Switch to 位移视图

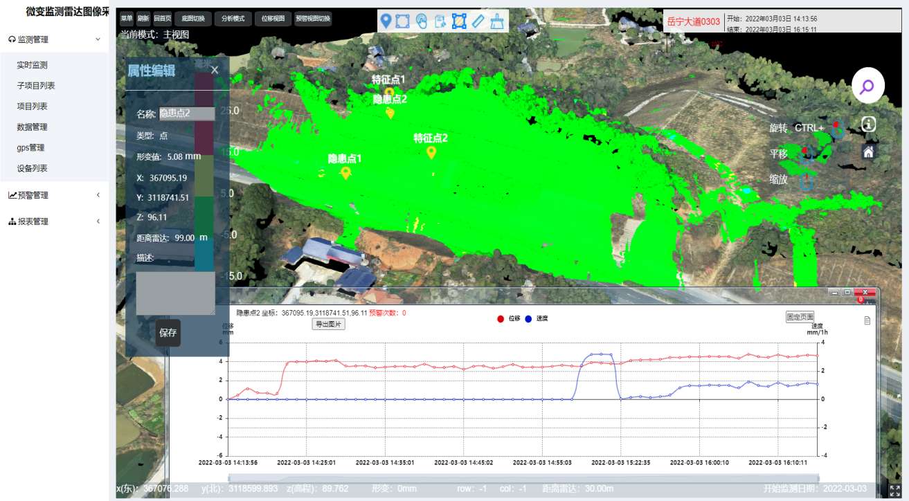pyautogui.click(x=273, y=19)
